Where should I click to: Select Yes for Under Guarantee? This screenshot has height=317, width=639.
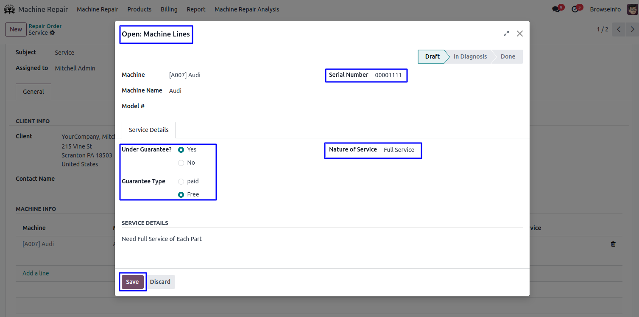pyautogui.click(x=181, y=150)
